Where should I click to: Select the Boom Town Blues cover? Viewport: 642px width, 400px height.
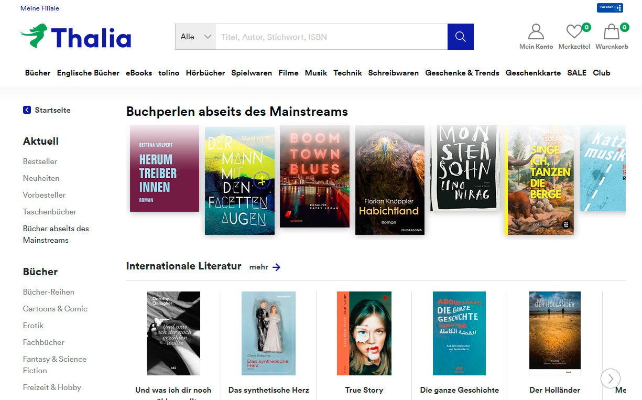coord(314,176)
